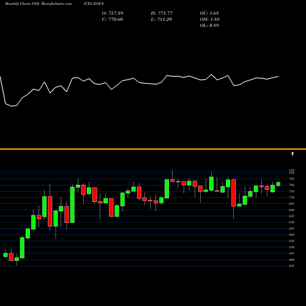Select the open value 'O: 757.89'
This screenshot has height=306, width=306.
click(x=113, y=13)
